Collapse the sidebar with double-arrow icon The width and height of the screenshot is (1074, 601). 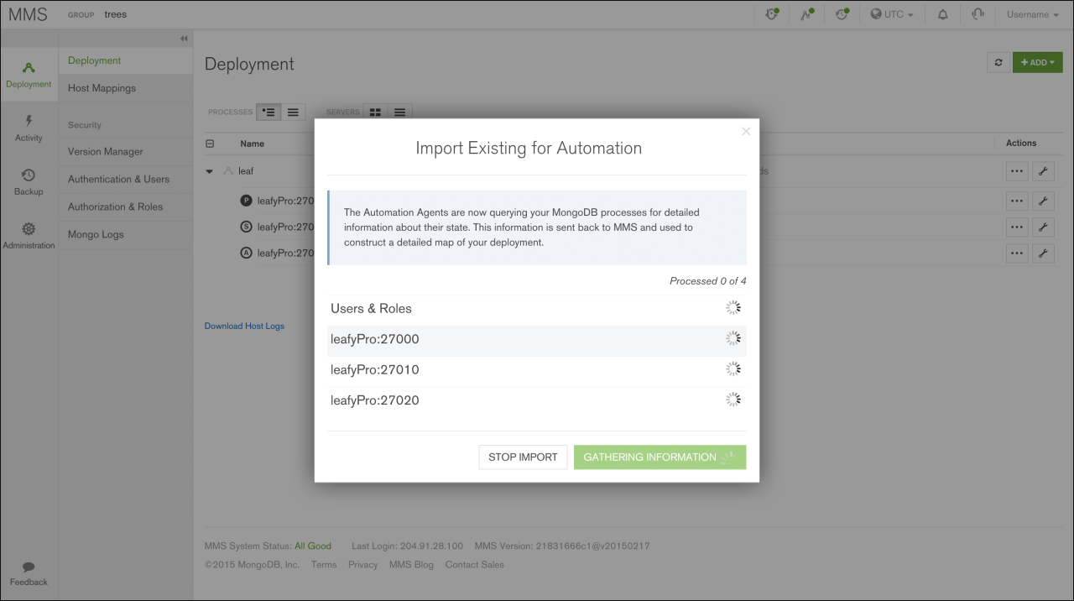pyautogui.click(x=185, y=39)
